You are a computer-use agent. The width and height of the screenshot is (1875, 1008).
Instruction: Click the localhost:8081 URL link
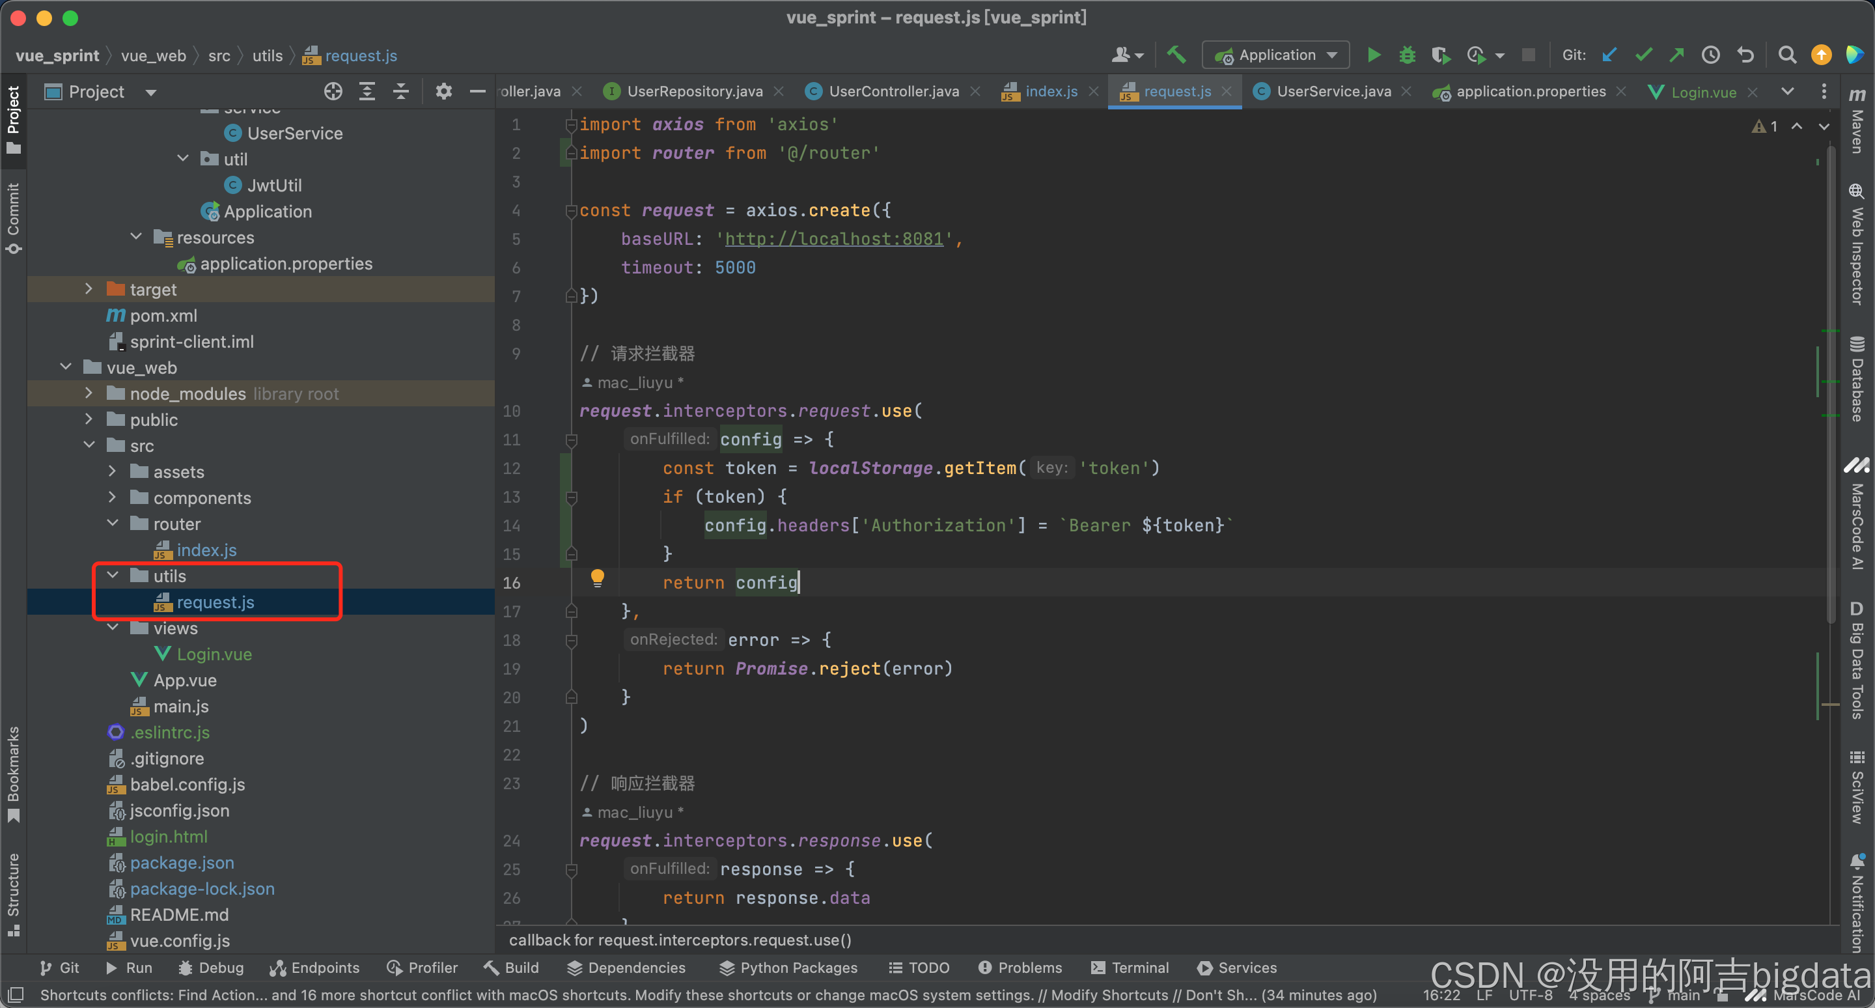tap(834, 240)
